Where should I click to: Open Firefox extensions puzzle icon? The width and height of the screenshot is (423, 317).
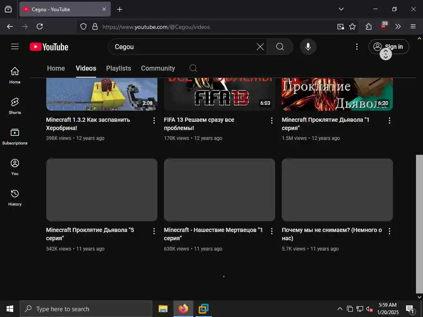(368, 26)
